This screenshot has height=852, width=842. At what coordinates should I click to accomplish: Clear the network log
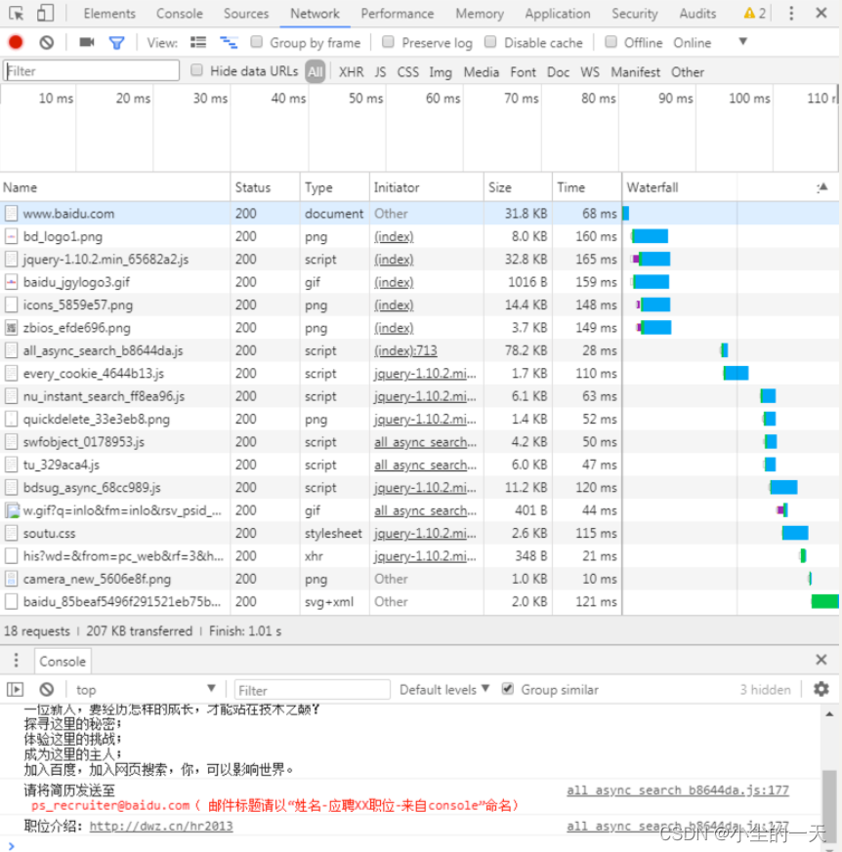tap(47, 42)
